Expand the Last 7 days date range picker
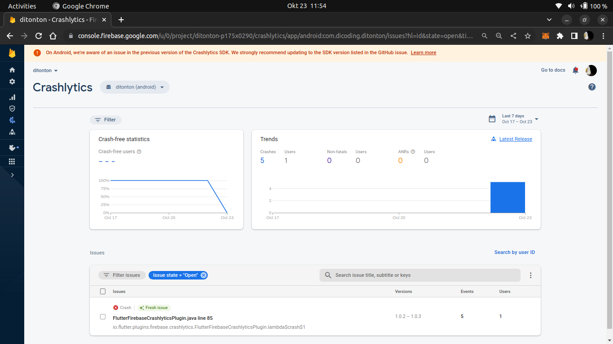613x344 pixels. (x=516, y=118)
